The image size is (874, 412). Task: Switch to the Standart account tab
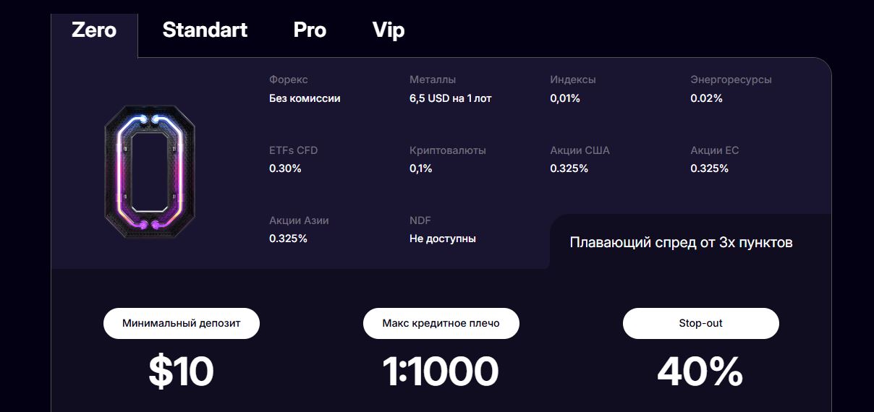[x=205, y=30]
